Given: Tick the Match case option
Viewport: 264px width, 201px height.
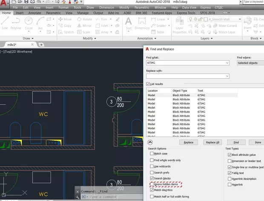Looking at the screenshot, I should [x=152, y=153].
